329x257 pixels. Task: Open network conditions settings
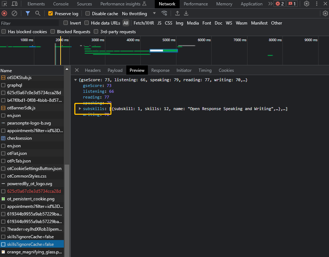(164, 13)
